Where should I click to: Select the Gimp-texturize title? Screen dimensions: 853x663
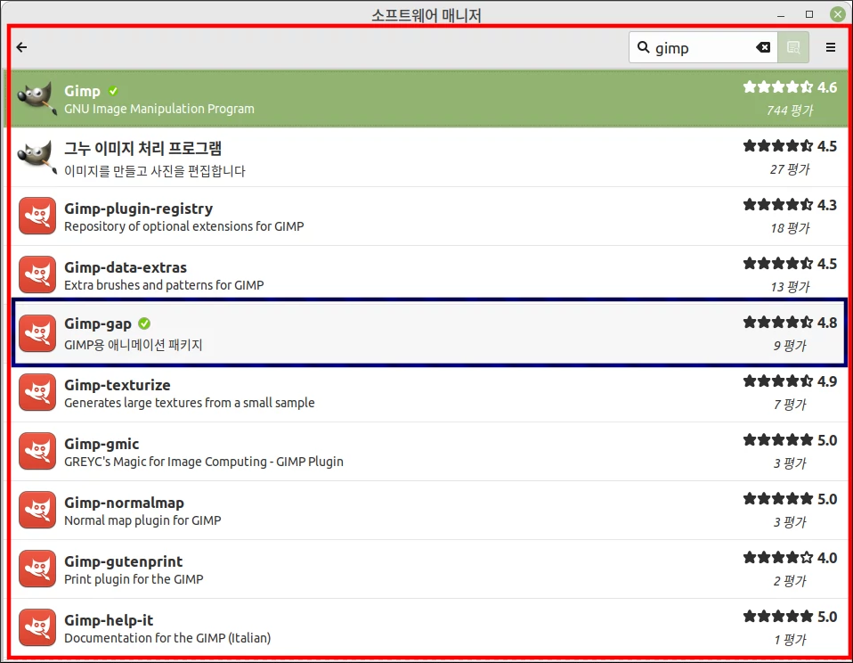pyautogui.click(x=117, y=385)
